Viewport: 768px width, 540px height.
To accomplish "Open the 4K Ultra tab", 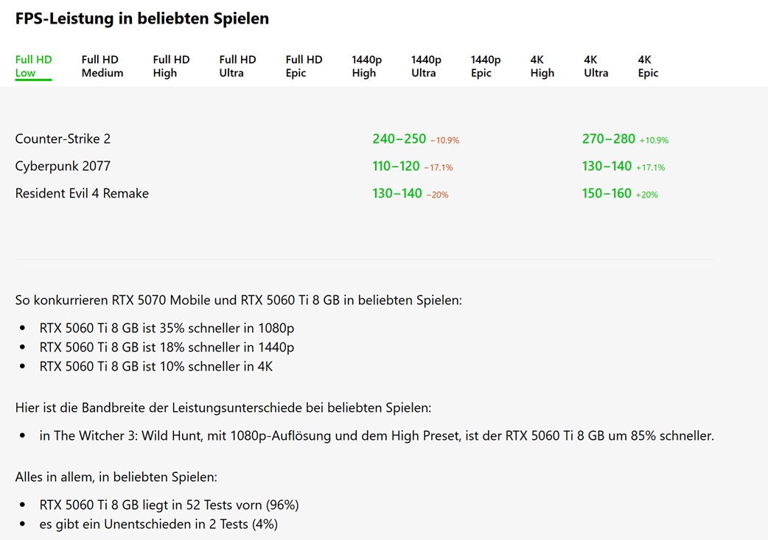I will tap(596, 66).
